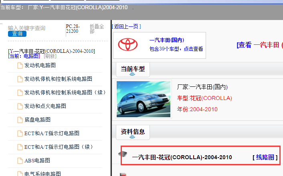The height and width of the screenshot is (176, 283).
Task: Click the file icon next to 电气系统电路图
Action: click(20, 174)
